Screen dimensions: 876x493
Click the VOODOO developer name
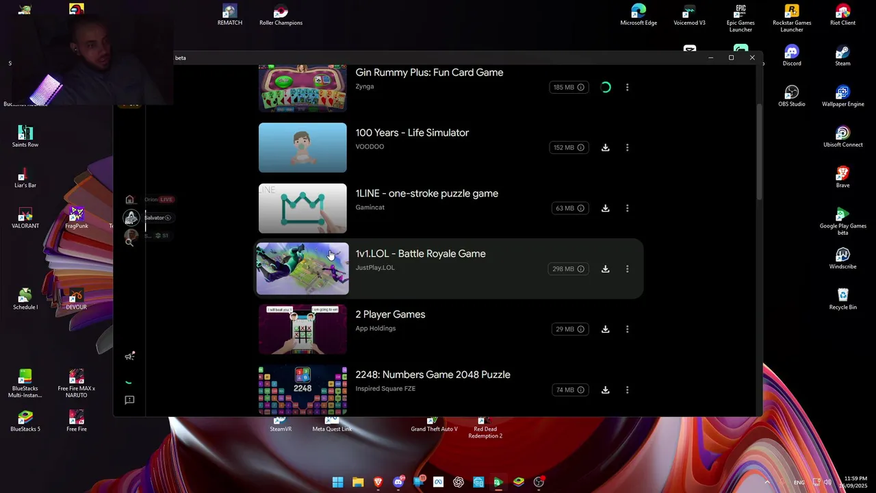(370, 147)
